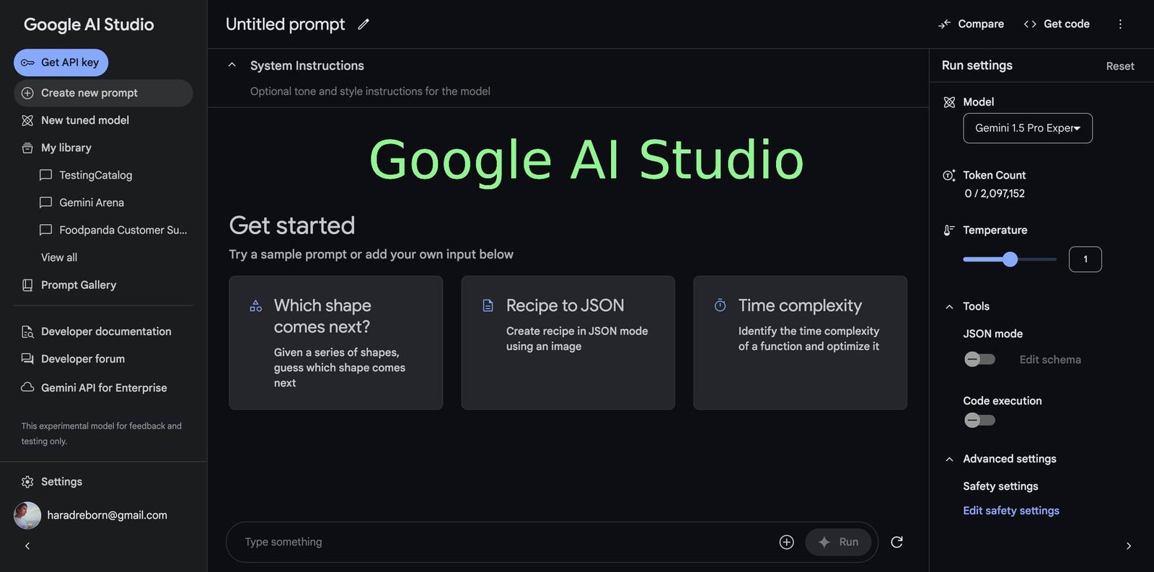Click the key icon on Get API key
Viewport: 1154px width, 572px height.
[27, 63]
